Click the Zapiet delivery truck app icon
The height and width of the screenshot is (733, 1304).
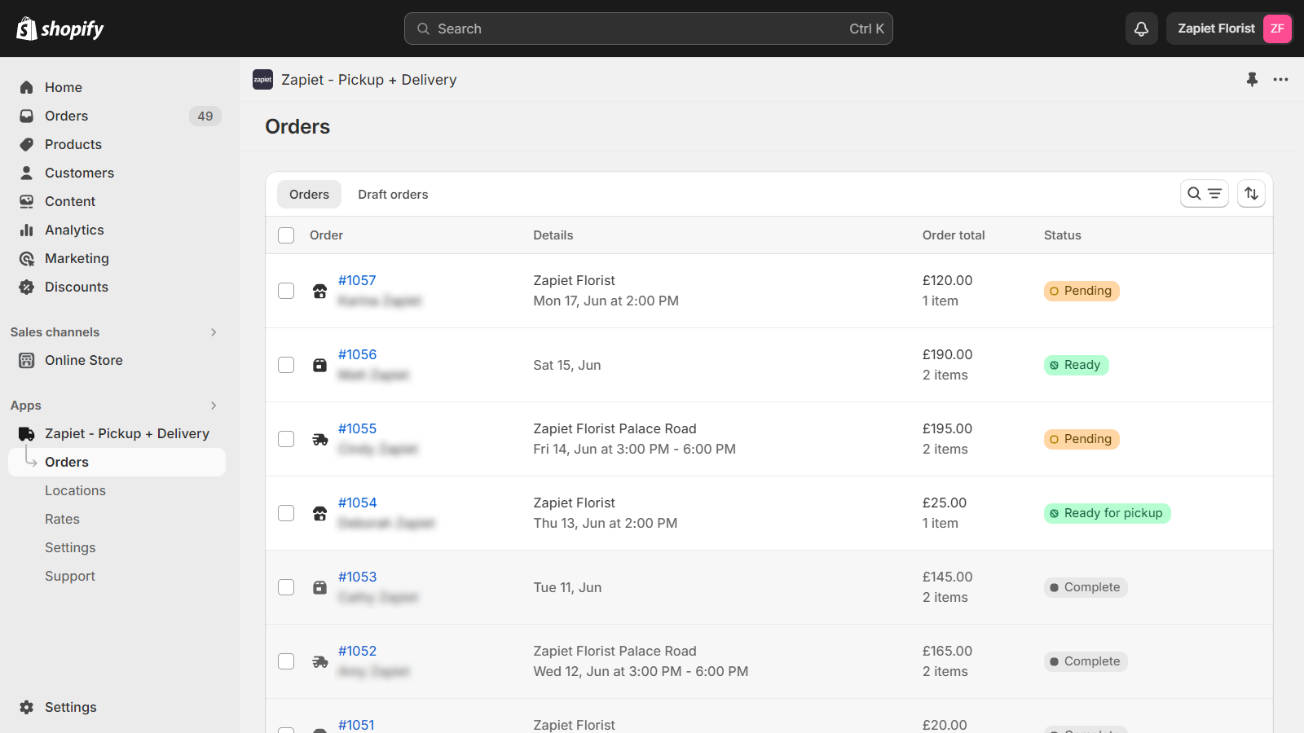[x=27, y=433]
